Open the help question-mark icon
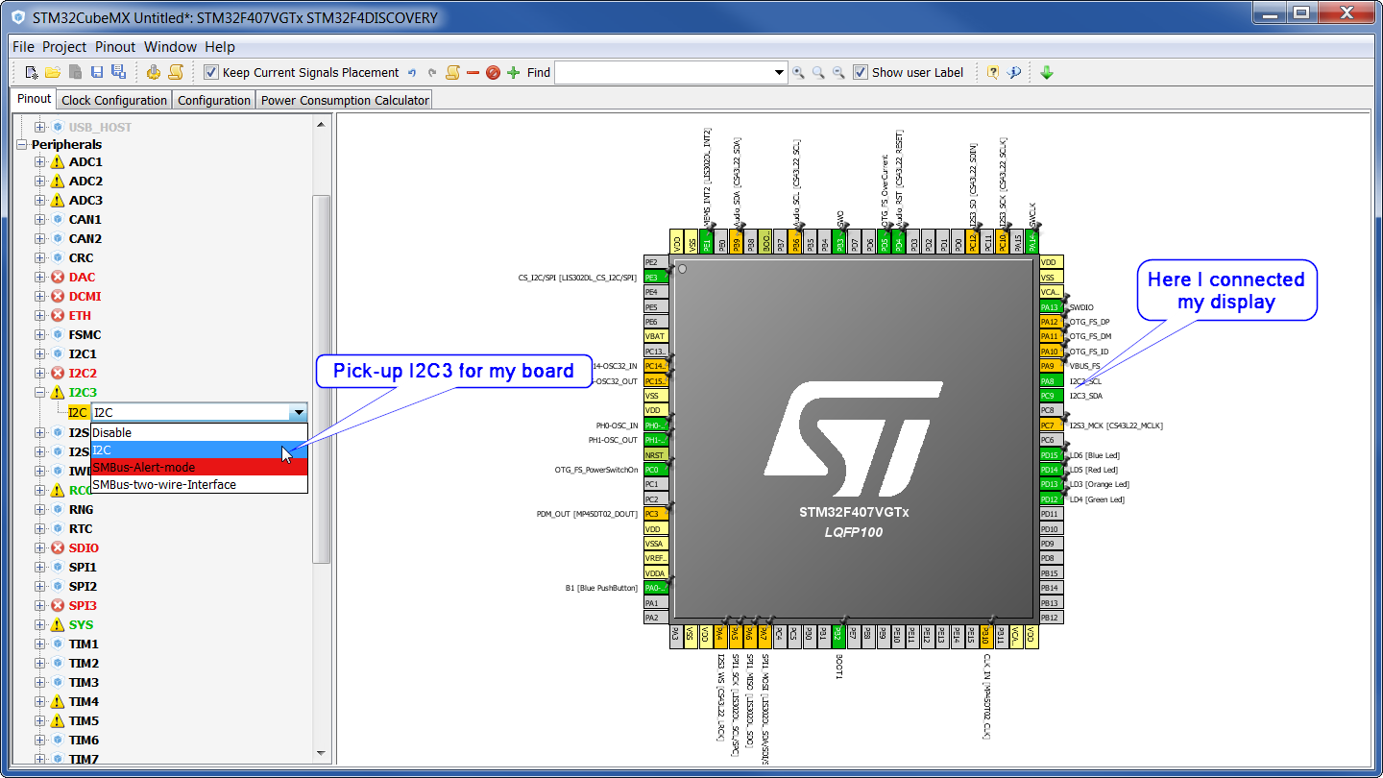The image size is (1383, 778). [x=991, y=72]
